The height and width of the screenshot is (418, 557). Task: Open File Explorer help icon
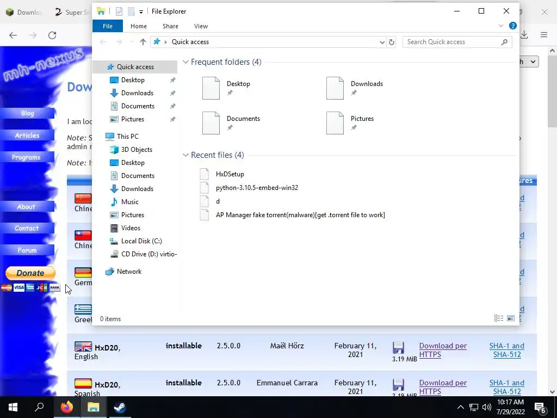pos(512,26)
